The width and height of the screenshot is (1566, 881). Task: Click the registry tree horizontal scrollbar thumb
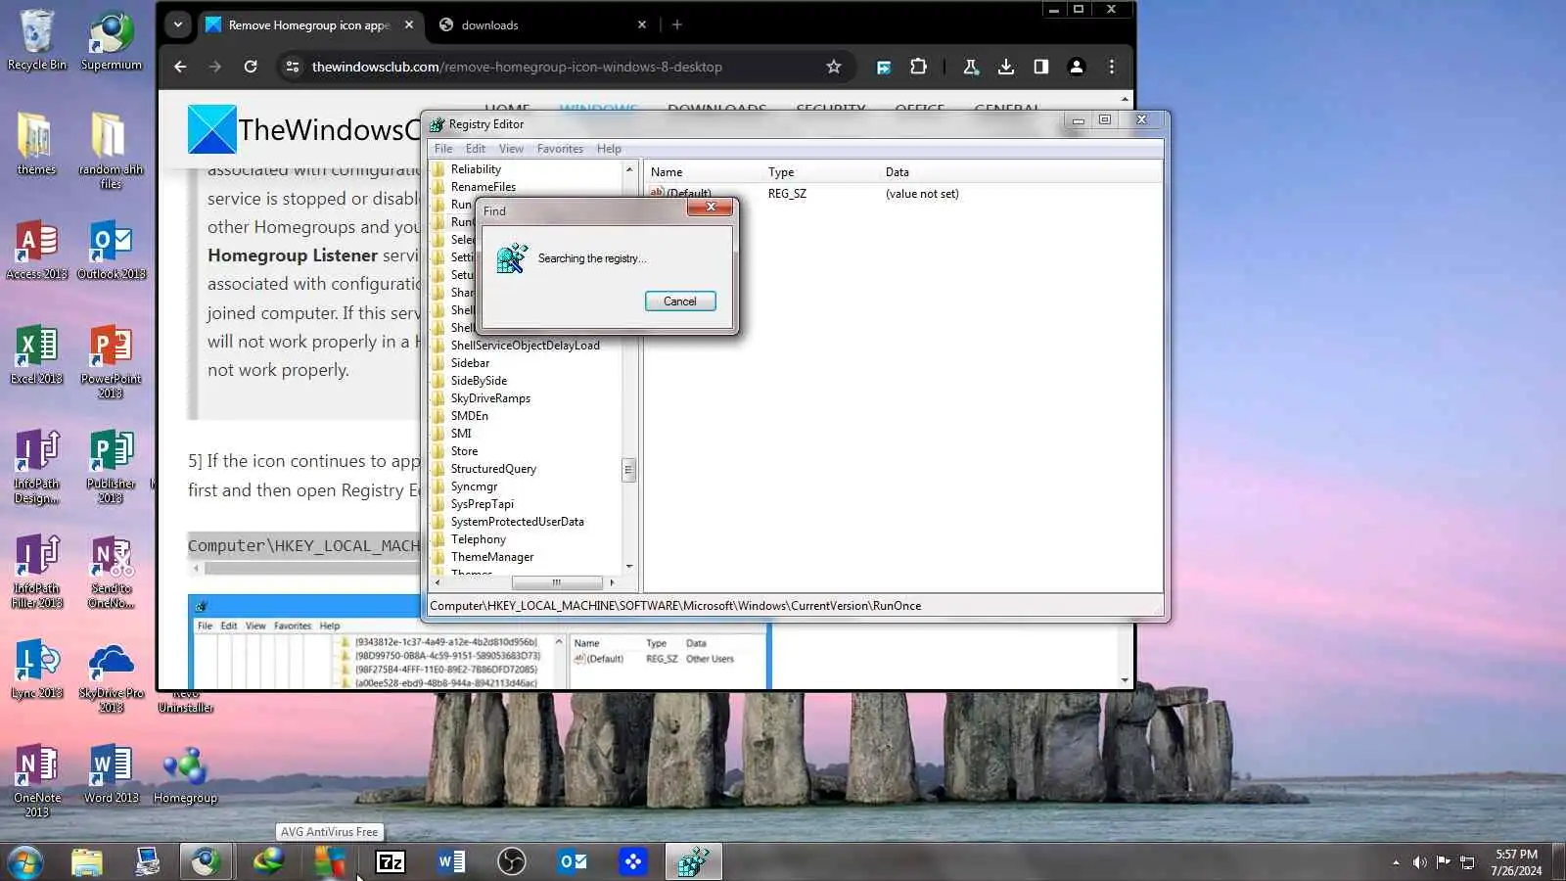tap(557, 582)
